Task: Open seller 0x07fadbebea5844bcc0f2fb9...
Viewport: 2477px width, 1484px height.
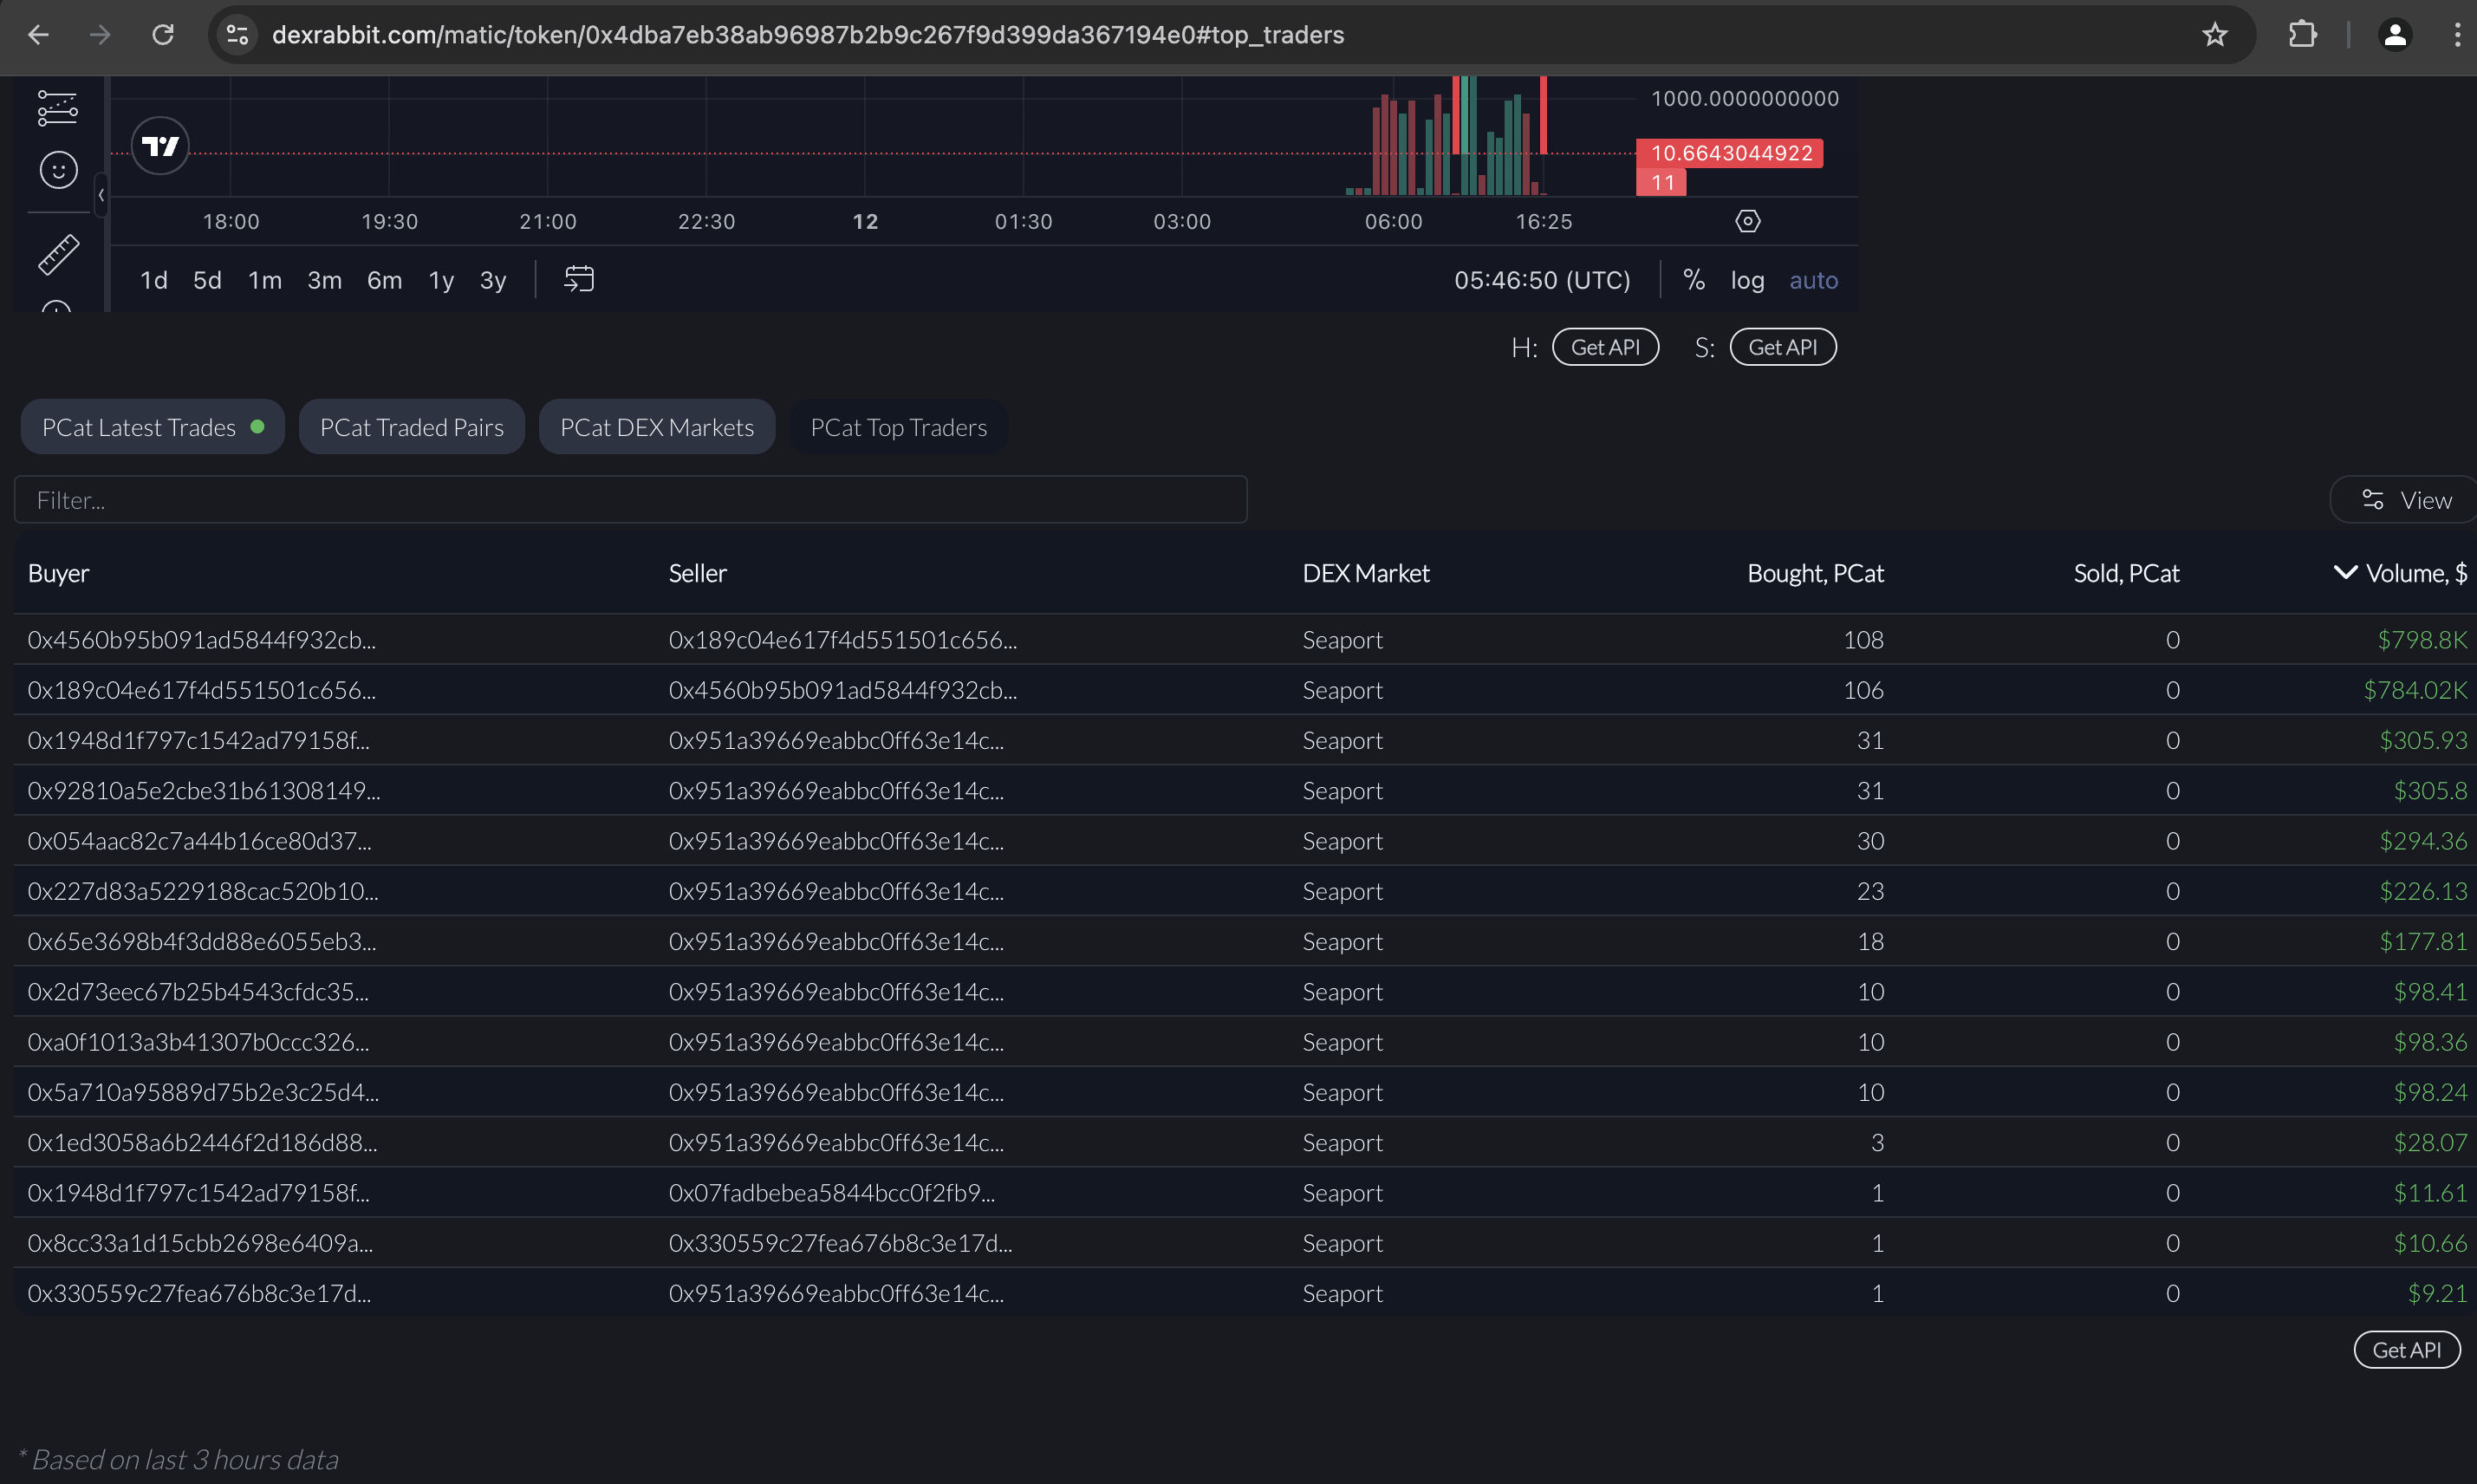Action: pos(832,1192)
